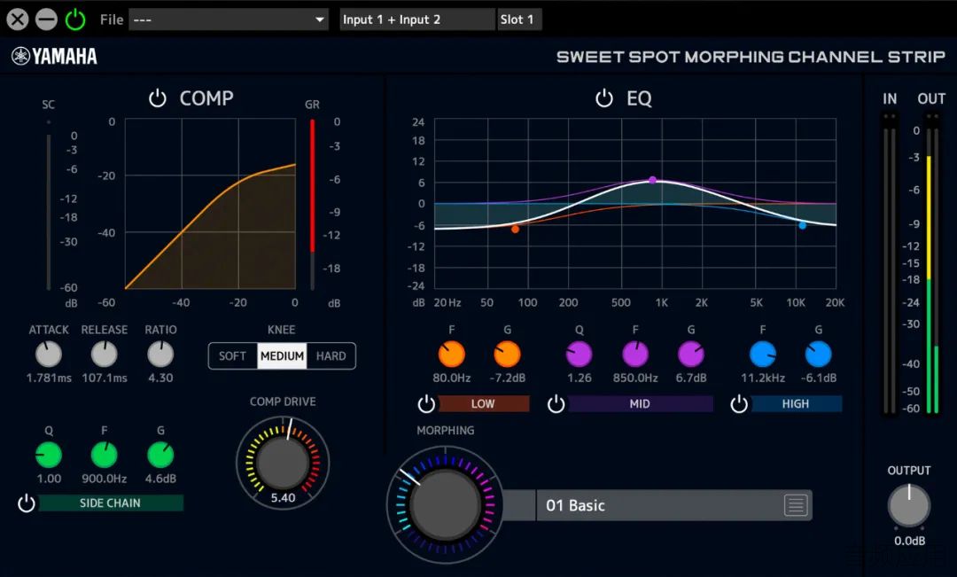
Task: Toggle the COMP section power icon
Action: pyautogui.click(x=158, y=98)
